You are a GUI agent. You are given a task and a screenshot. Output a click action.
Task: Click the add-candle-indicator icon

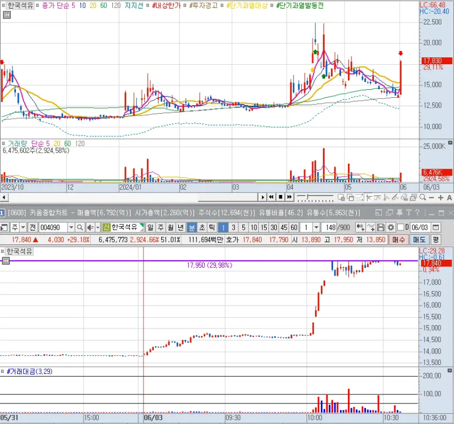point(360,227)
